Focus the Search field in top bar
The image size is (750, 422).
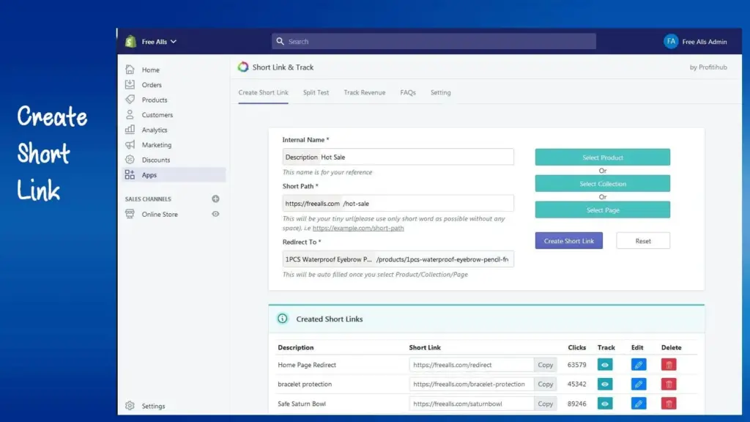tap(434, 42)
